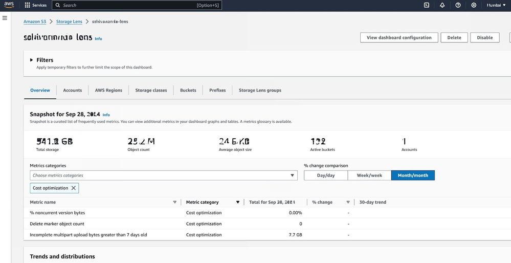The image size is (511, 263).
Task: Select Day/day change comparison
Action: pyautogui.click(x=326, y=176)
